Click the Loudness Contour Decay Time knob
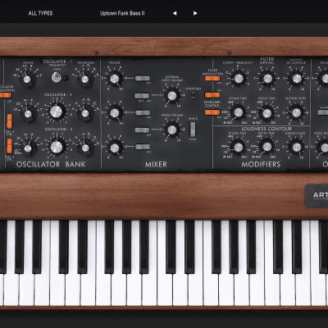Image resolution: width=328 pixels, height=328 pixels. click(x=267, y=147)
